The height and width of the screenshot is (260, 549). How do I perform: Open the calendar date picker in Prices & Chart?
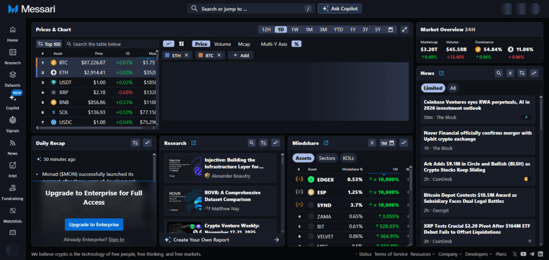tap(391, 29)
